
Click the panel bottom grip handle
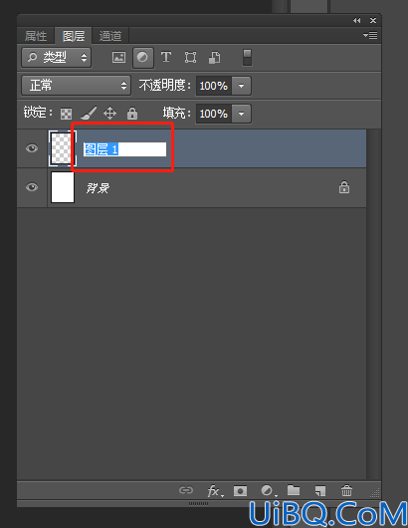(x=198, y=504)
